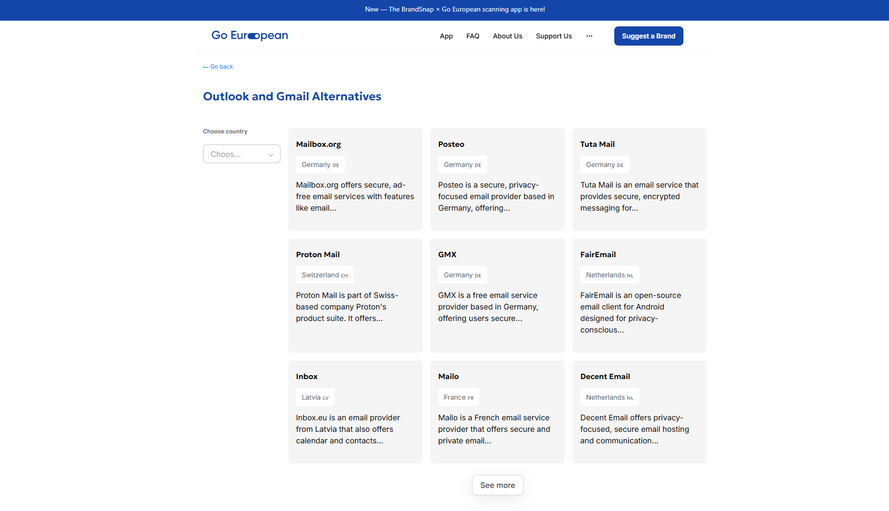Click 'FairEmail is an open-source' description
Screen dimensions: 889x511
[631, 312]
